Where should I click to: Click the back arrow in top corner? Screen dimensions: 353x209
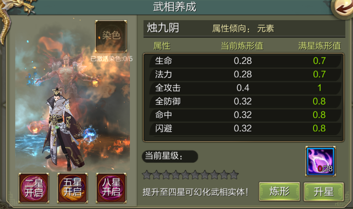(344, 8)
